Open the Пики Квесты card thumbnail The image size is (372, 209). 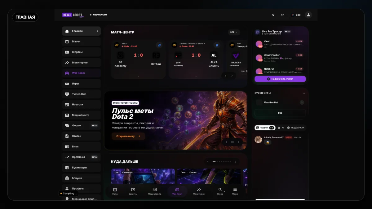pos(209,177)
